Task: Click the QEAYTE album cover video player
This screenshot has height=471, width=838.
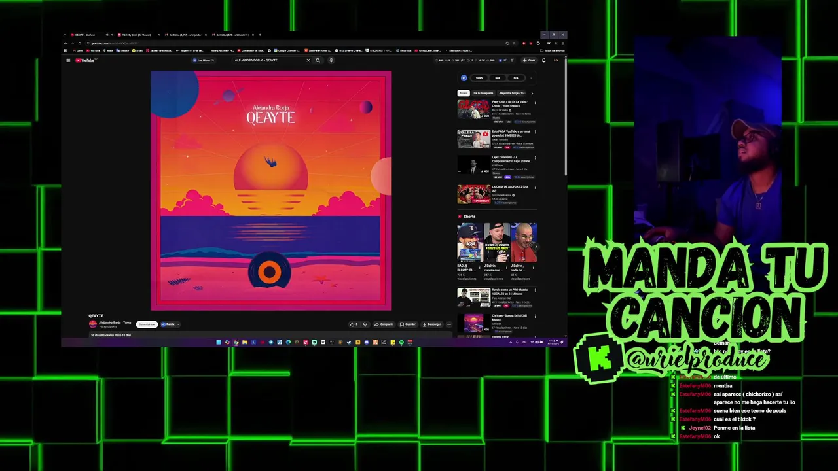Action: [x=270, y=190]
